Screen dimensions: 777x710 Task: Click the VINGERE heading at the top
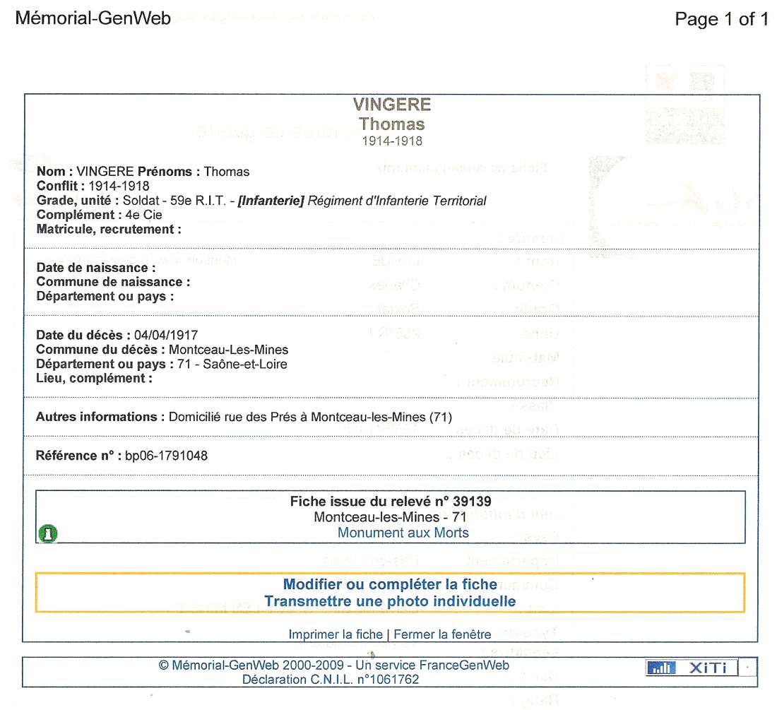391,105
